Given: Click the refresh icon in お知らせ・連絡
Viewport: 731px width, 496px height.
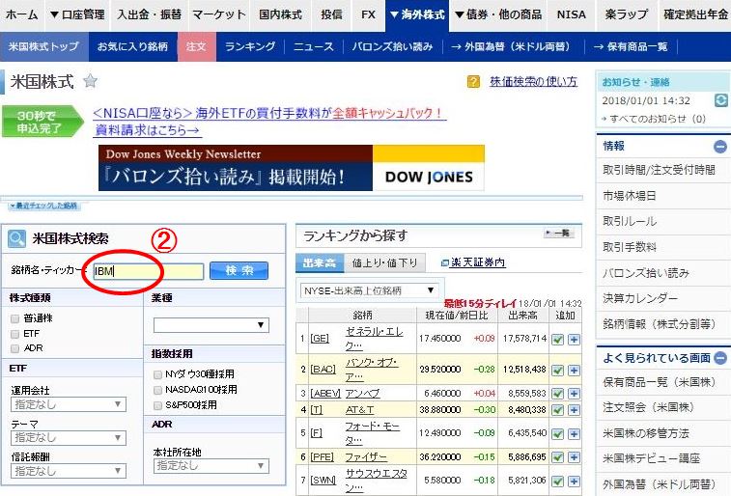Looking at the screenshot, I should (x=720, y=100).
